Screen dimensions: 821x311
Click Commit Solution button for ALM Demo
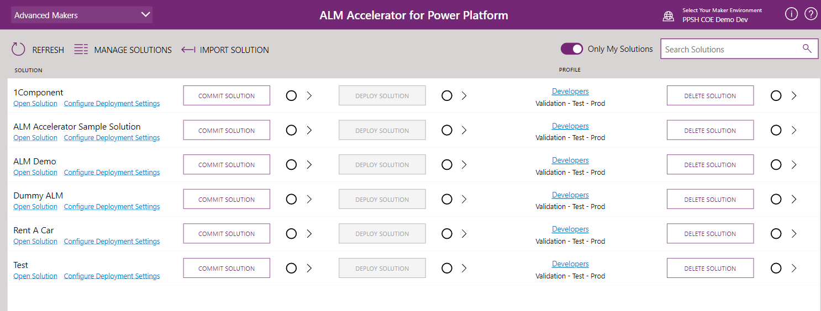(227, 164)
